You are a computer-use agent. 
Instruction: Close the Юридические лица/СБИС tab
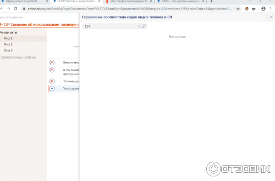click(47, 1)
